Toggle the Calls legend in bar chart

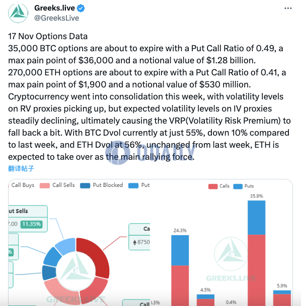(219, 186)
